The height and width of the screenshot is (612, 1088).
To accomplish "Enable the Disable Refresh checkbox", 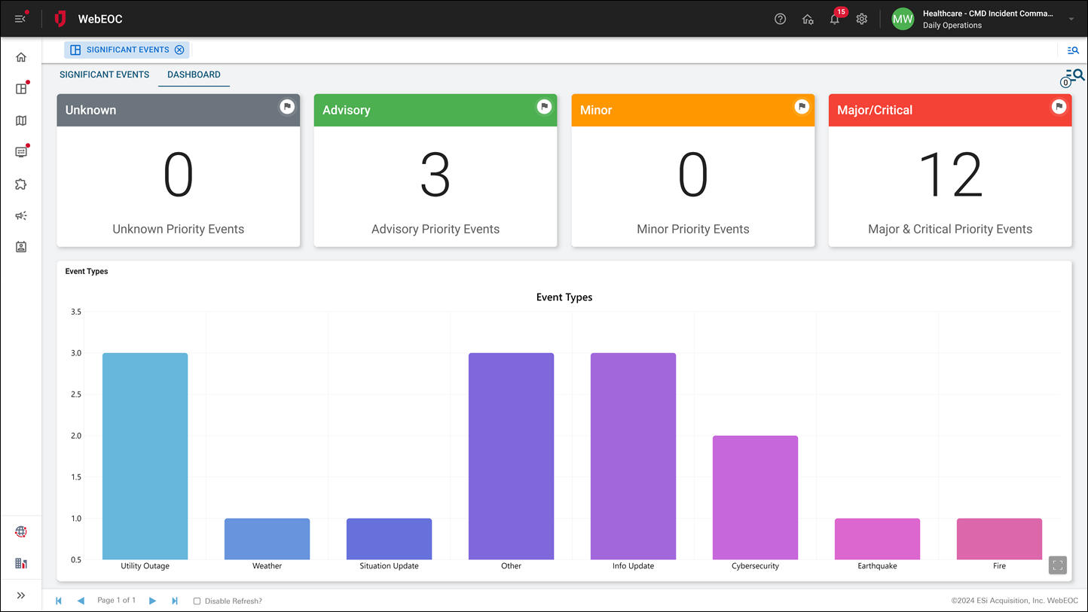I will [x=197, y=601].
